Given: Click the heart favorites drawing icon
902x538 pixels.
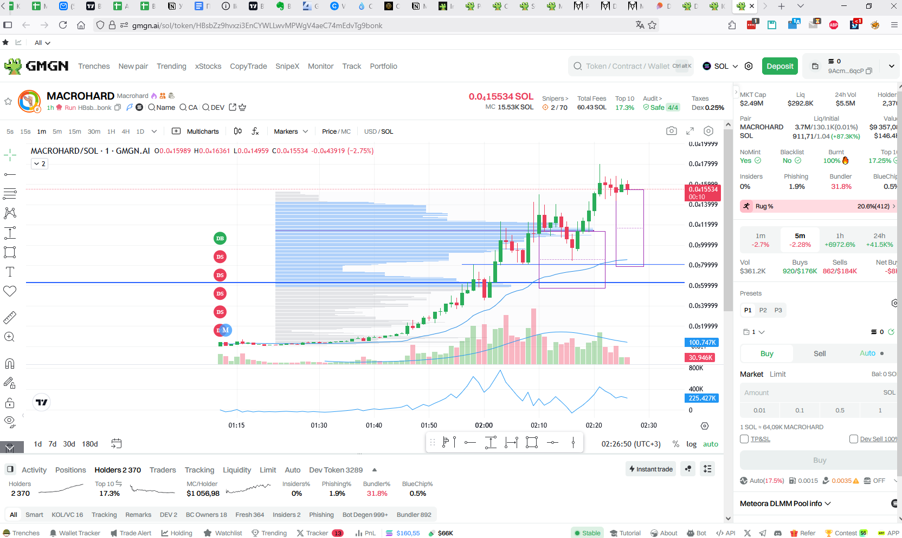Looking at the screenshot, I should coord(10,291).
